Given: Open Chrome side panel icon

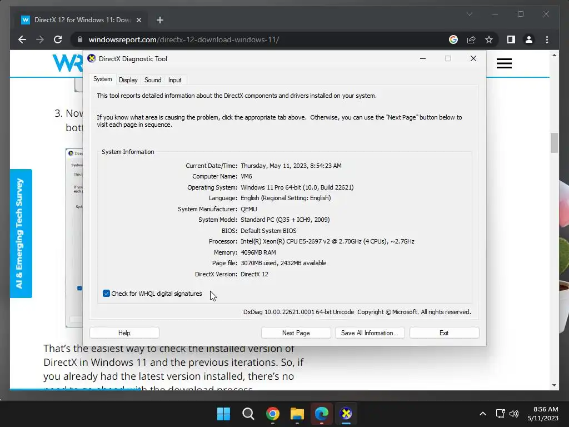Looking at the screenshot, I should point(511,39).
